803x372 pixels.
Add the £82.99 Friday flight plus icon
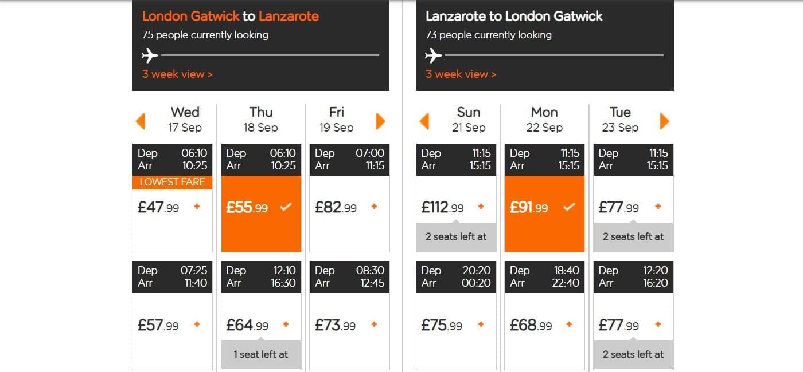374,207
